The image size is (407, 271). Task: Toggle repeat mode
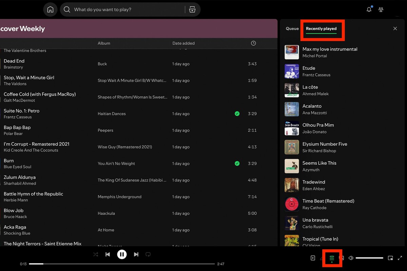[148, 254]
